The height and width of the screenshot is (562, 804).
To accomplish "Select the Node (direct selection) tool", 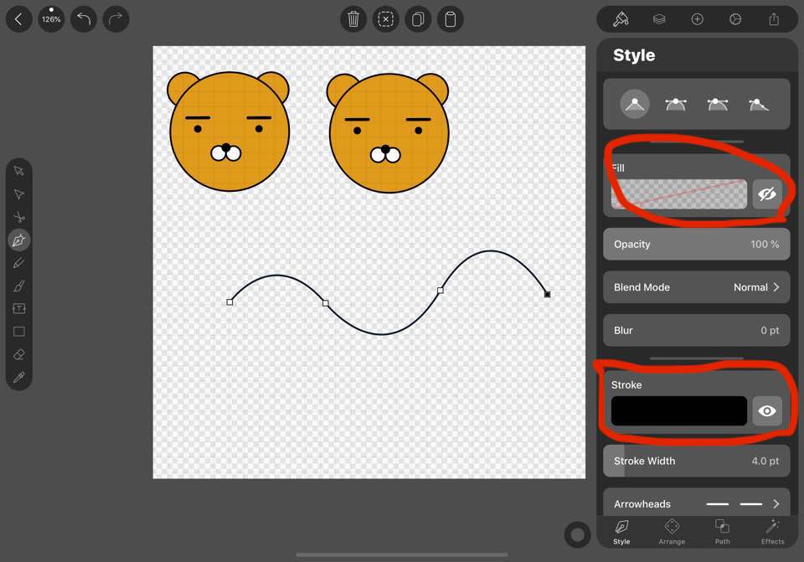I will [x=19, y=193].
